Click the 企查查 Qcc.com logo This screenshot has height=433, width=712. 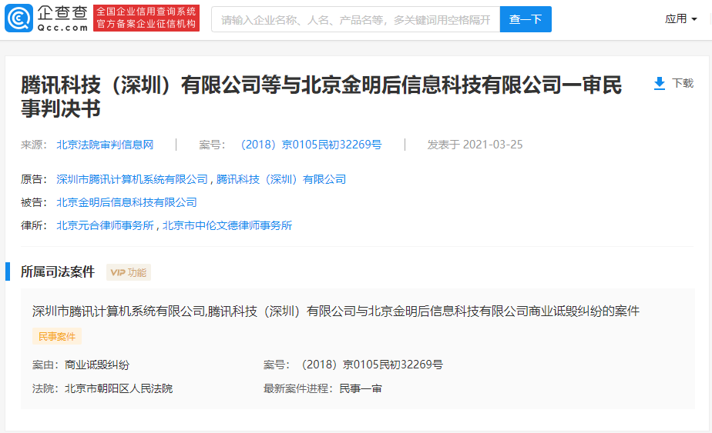(46, 18)
